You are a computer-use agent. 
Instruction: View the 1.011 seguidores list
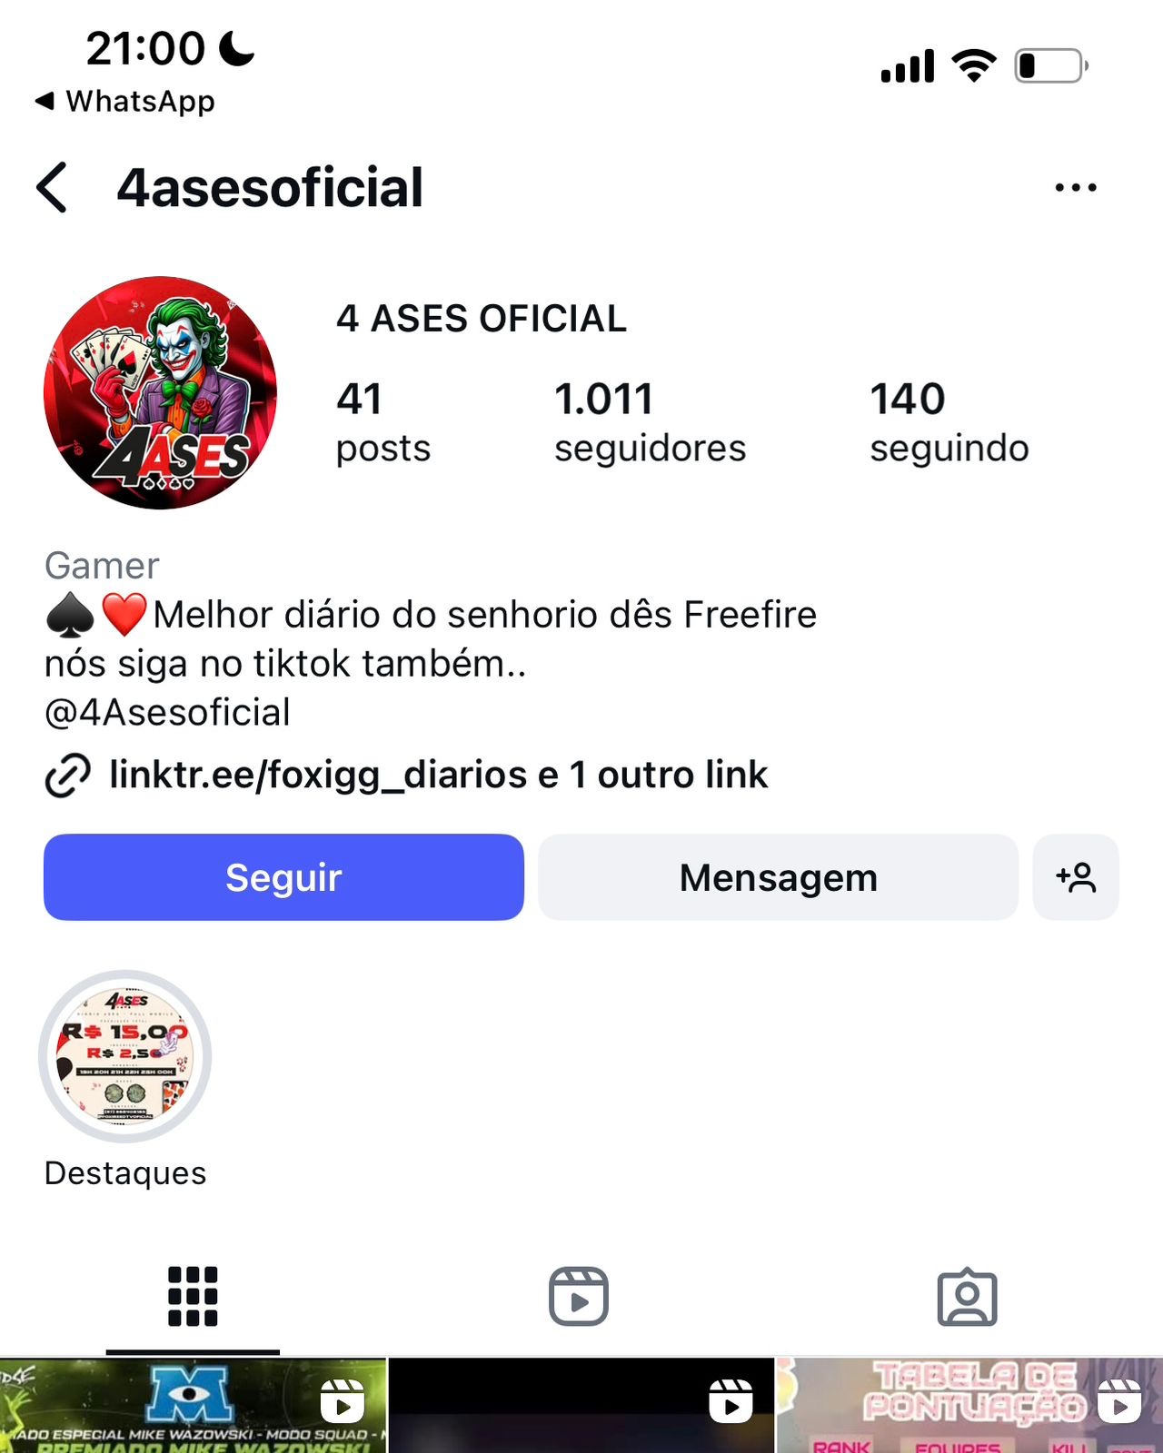(650, 422)
